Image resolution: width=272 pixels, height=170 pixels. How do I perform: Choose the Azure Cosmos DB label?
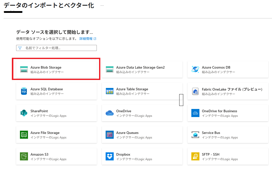[x=216, y=67]
